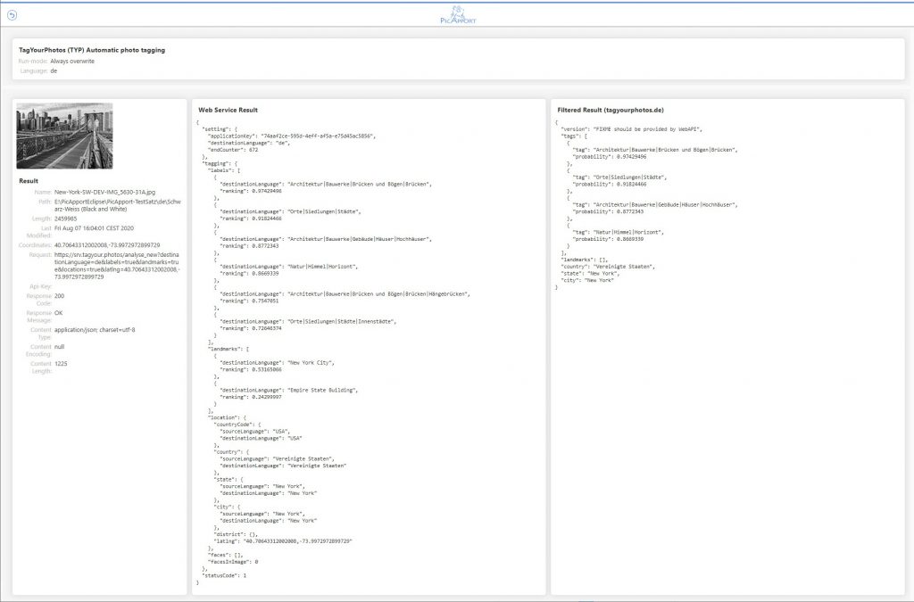
Task: Open the Brooklyn Bridge photo thumbnail
Action: click(64, 136)
